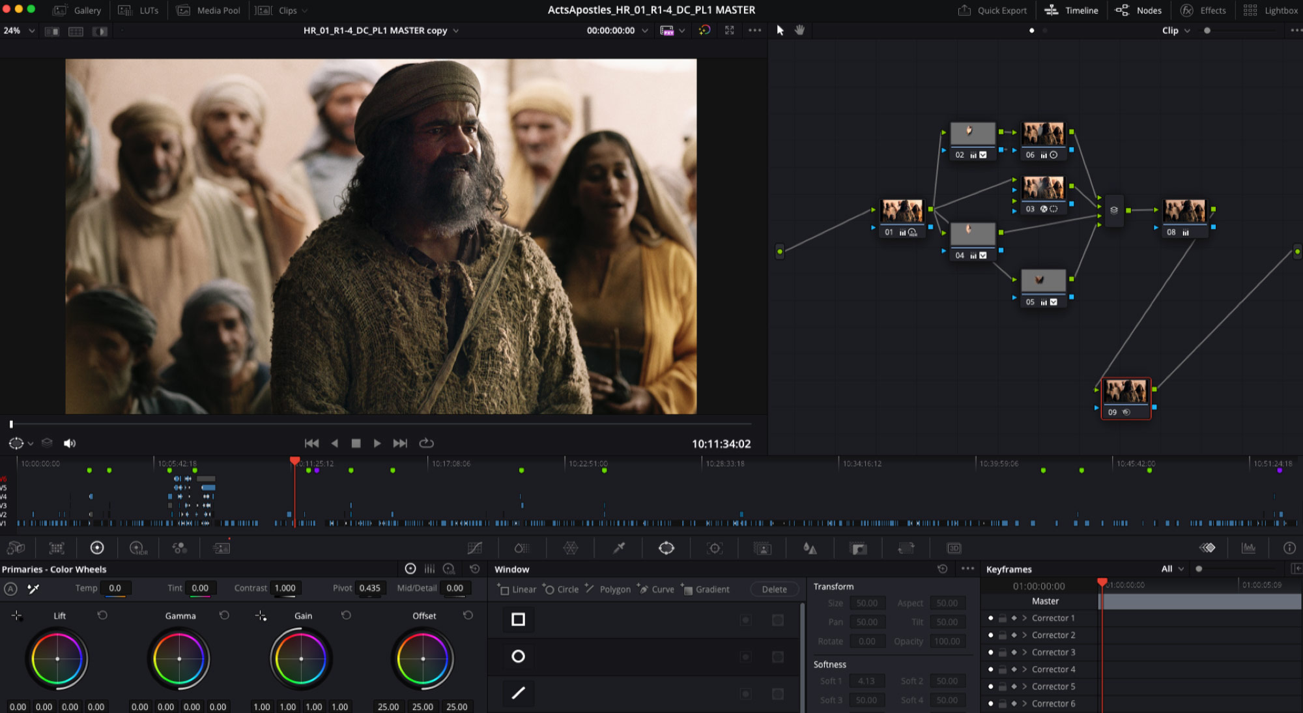Select the hand pan tool in viewer
The height and width of the screenshot is (713, 1303).
pos(800,30)
